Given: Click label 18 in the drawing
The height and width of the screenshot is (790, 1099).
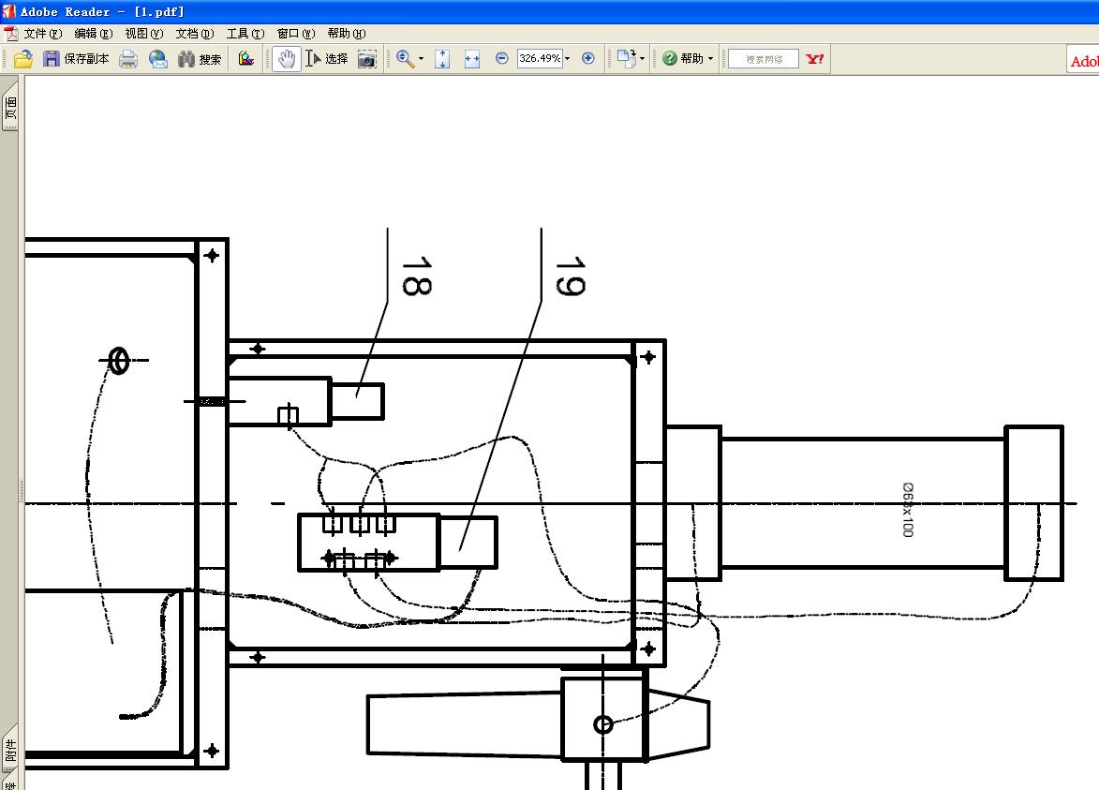Looking at the screenshot, I should coord(416,276).
